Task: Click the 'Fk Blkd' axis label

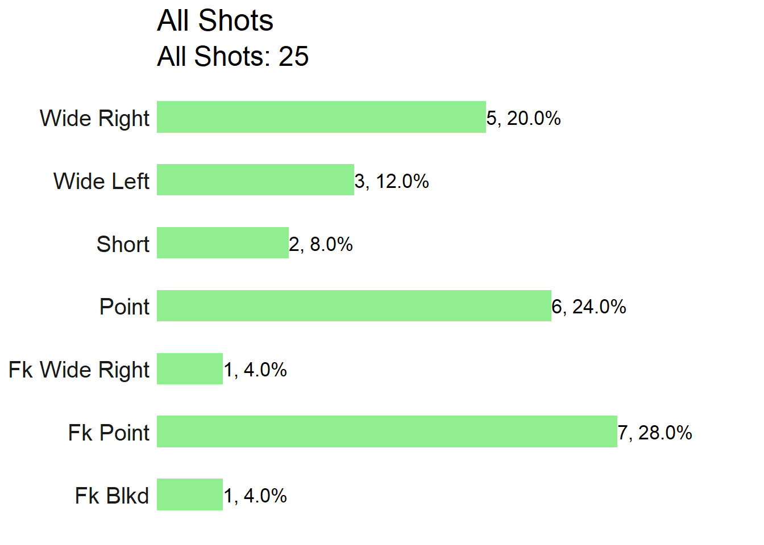Action: click(112, 496)
